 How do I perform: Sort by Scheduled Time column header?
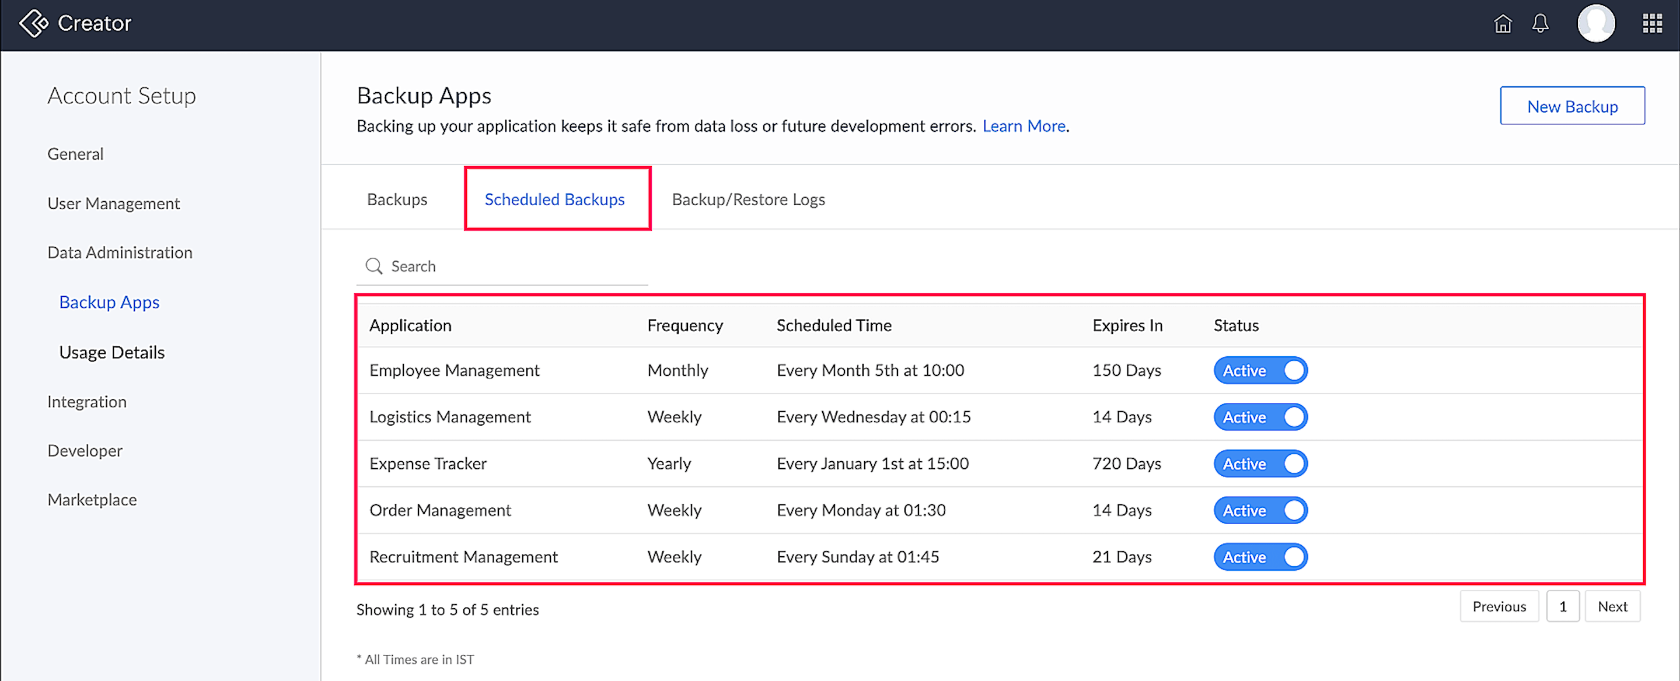tap(833, 325)
